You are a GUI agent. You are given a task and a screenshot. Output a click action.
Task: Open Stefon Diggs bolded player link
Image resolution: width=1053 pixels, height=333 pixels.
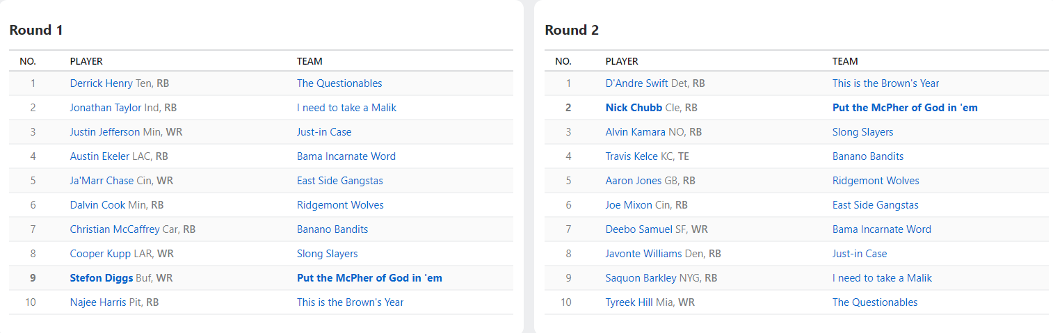(x=102, y=278)
